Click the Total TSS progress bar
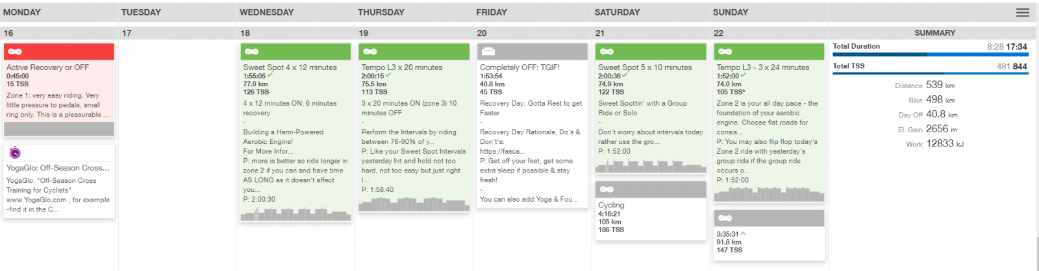The image size is (1039, 271). coord(930,73)
